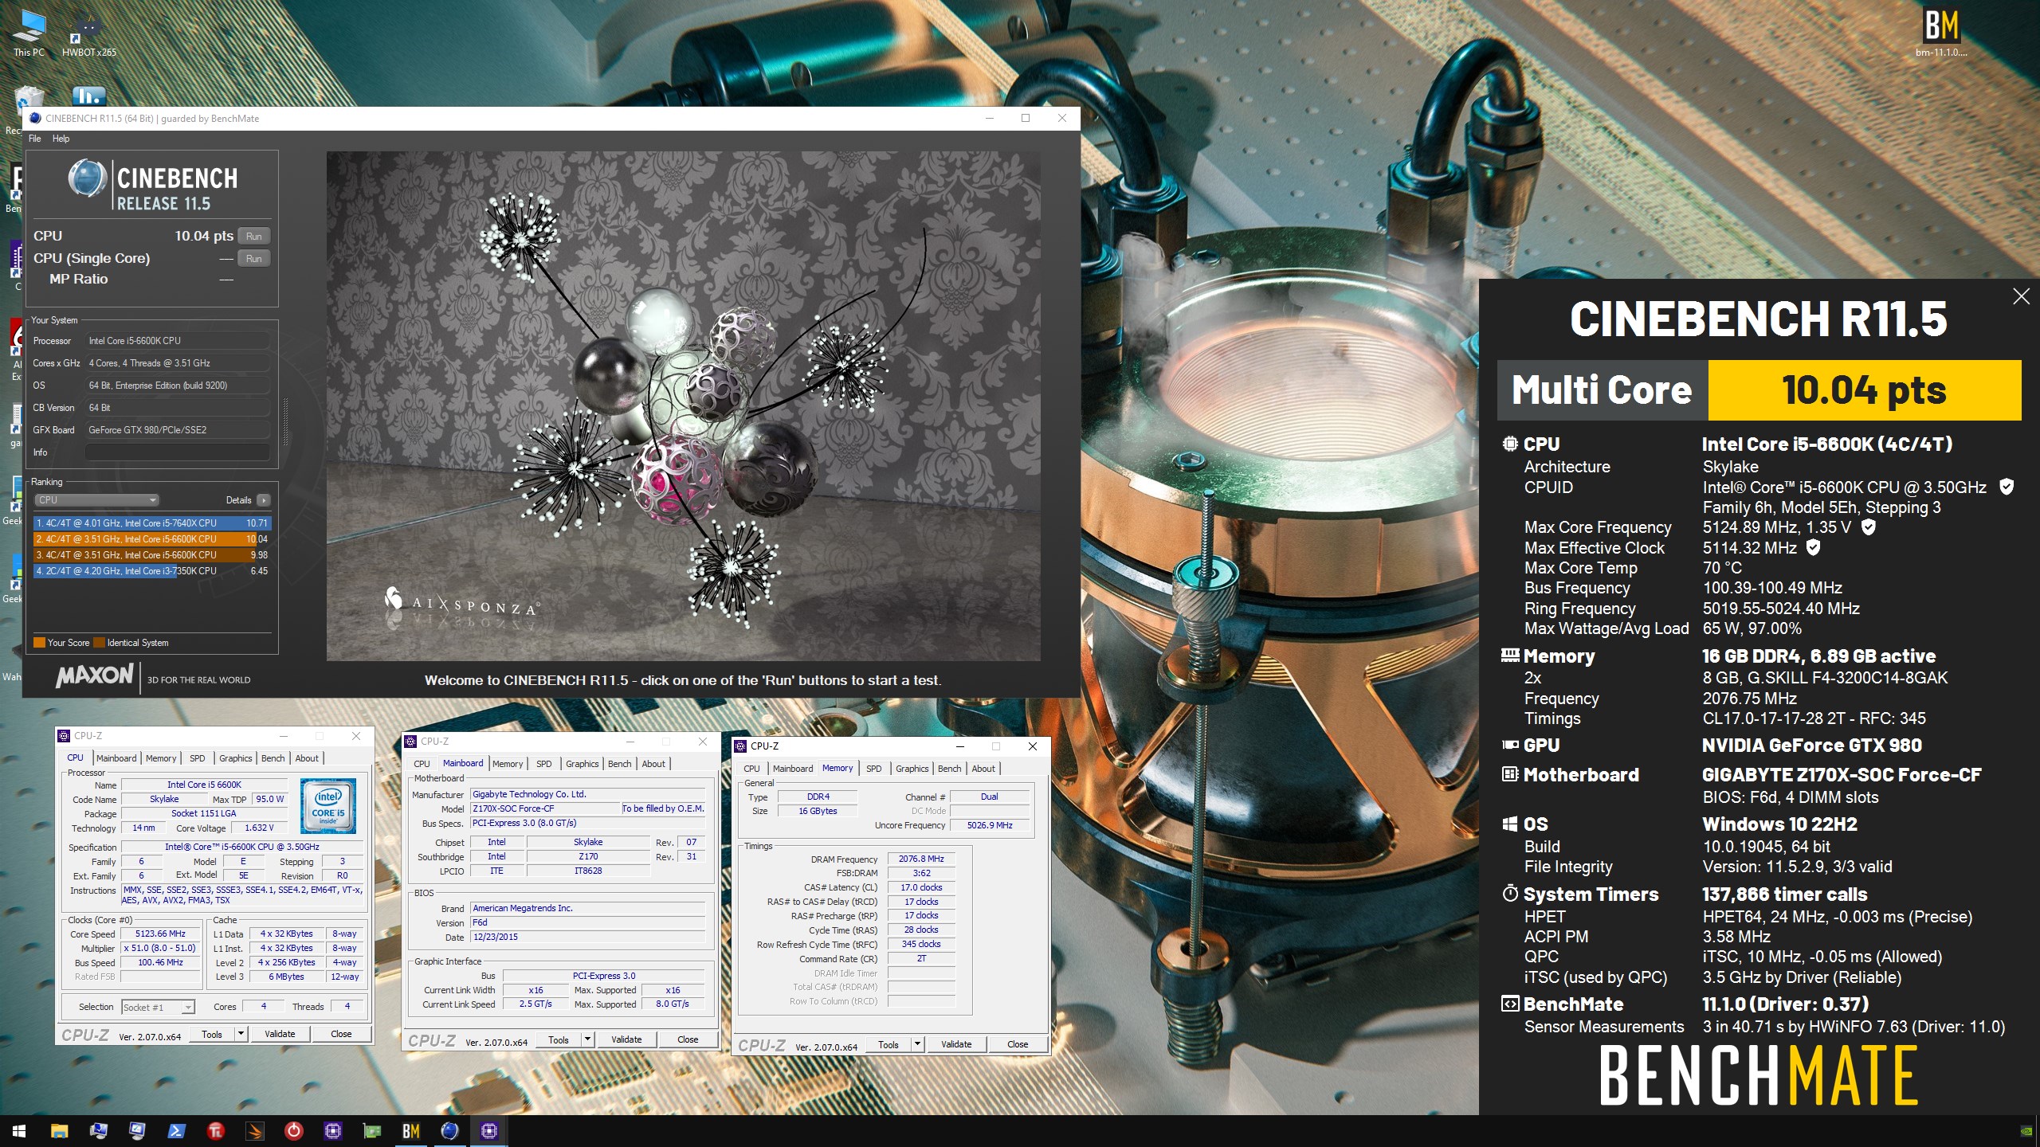Click the Uncore Frequency 5026.9 MHz value
Viewport: 2040px width, 1147px height.
[990, 825]
